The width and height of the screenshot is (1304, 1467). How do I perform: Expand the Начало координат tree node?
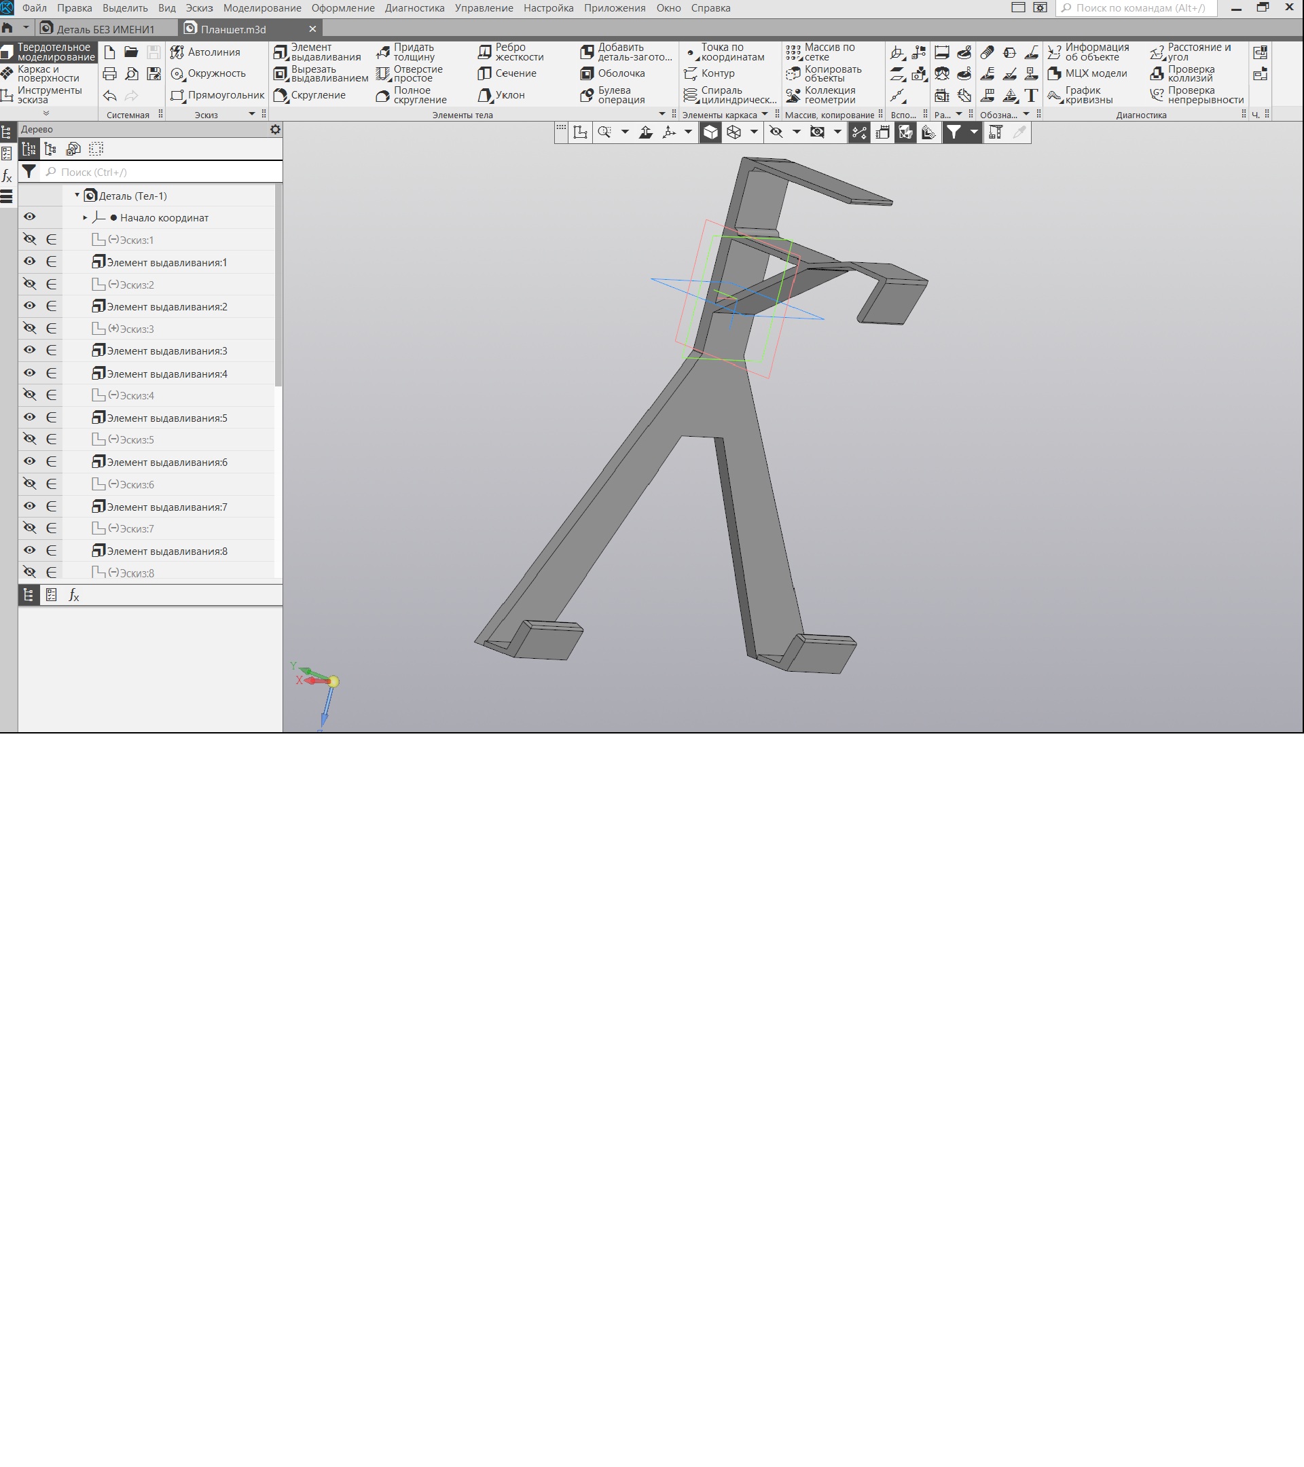point(85,217)
